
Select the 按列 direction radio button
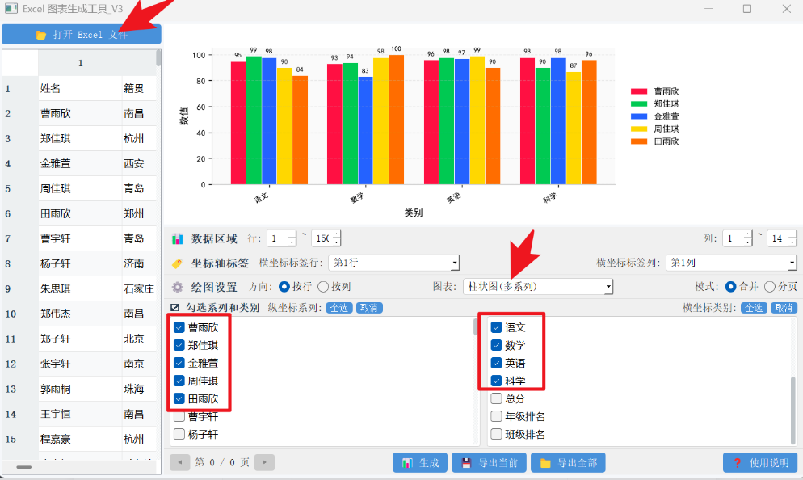click(323, 287)
